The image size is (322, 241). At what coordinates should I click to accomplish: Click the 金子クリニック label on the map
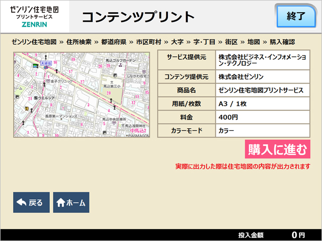61,82
